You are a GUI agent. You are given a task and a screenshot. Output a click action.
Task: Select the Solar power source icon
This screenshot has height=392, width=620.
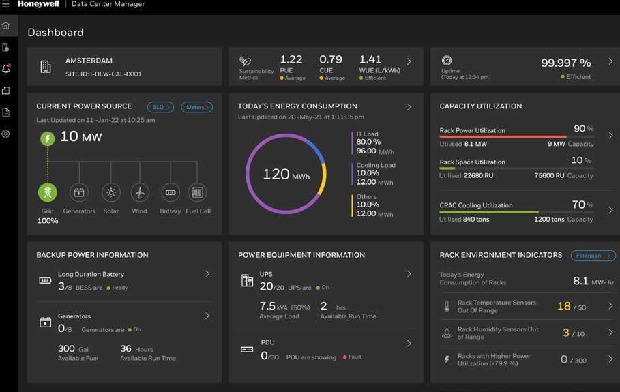[111, 192]
